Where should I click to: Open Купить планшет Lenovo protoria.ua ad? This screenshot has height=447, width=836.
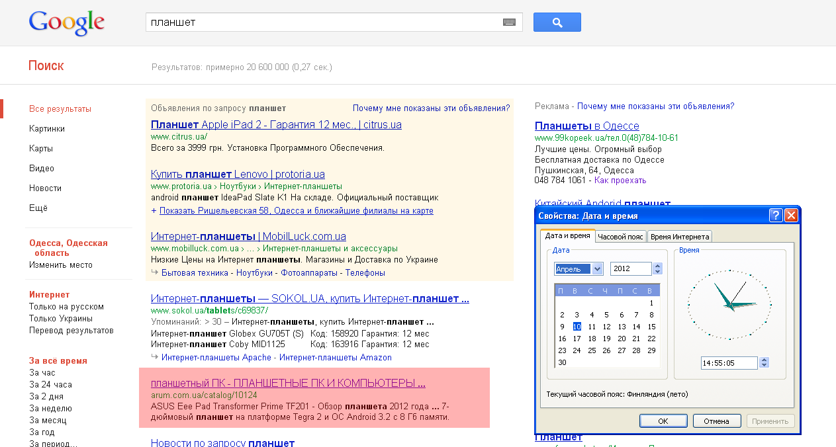pos(238,175)
